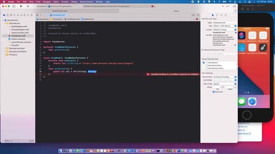Stop the running build
The height and width of the screenshot is (154, 275).
pyautogui.click(x=27, y=6)
